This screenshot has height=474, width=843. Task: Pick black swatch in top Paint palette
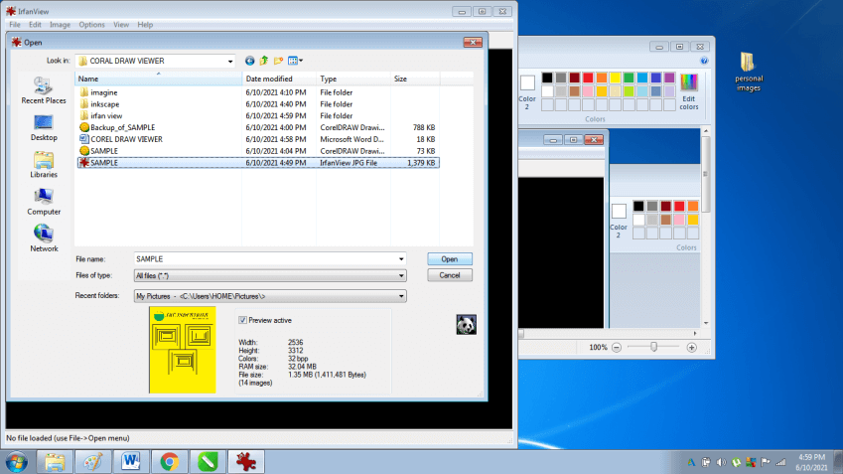pyautogui.click(x=547, y=79)
